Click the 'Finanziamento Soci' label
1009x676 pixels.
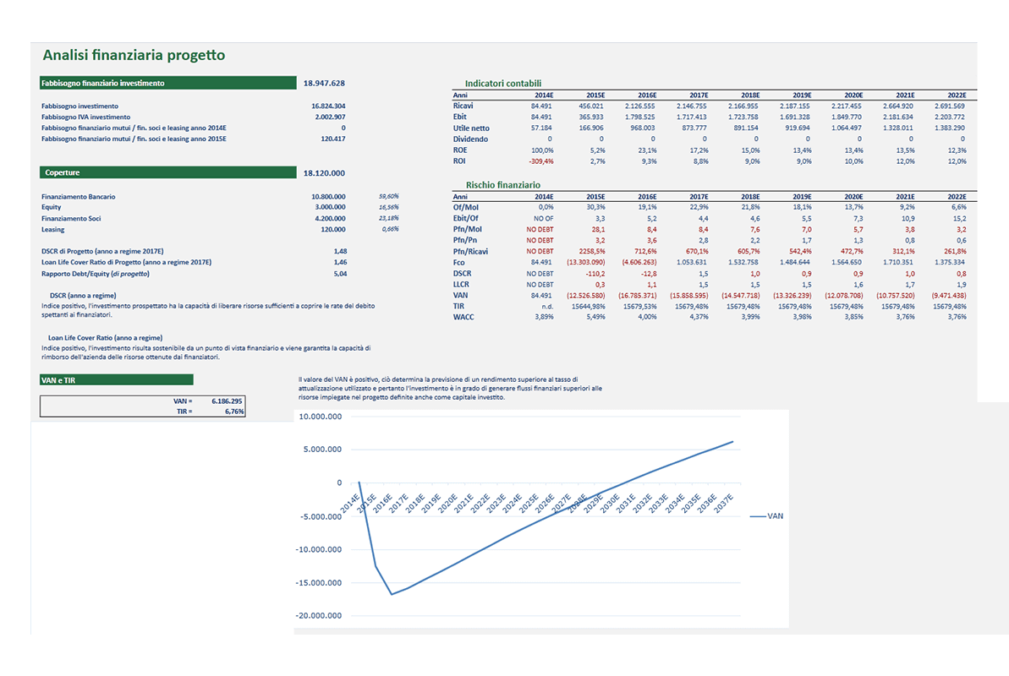[x=71, y=219]
